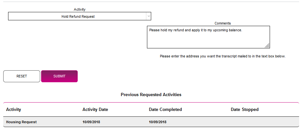Click the transcript mailing address instruction text
303x129 pixels.
coord(222,56)
